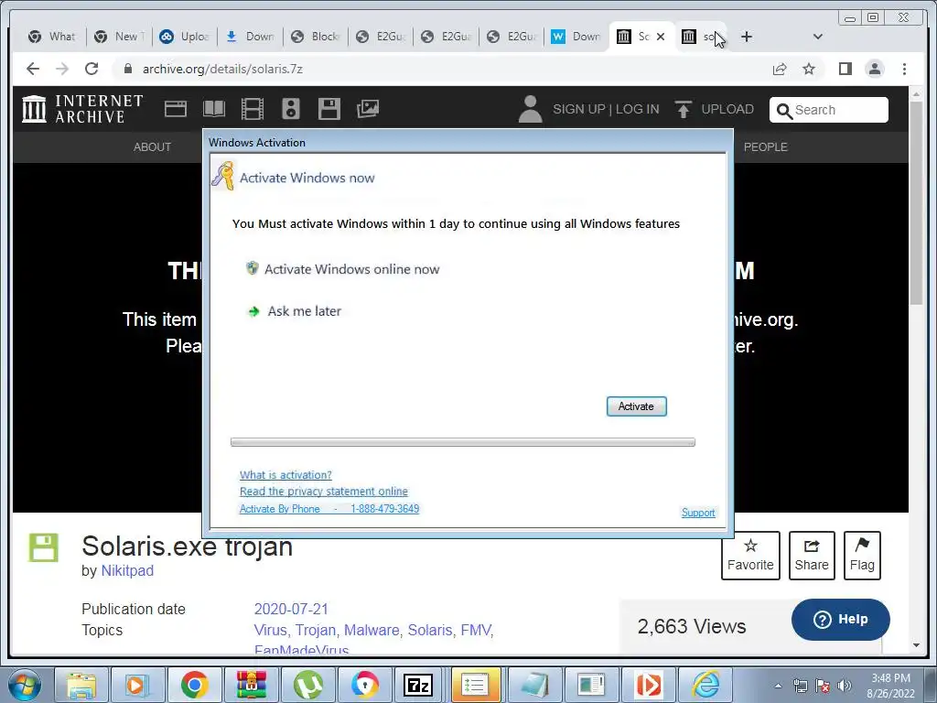Switch to the 'W Down' tab
937x703 pixels.
click(x=576, y=37)
